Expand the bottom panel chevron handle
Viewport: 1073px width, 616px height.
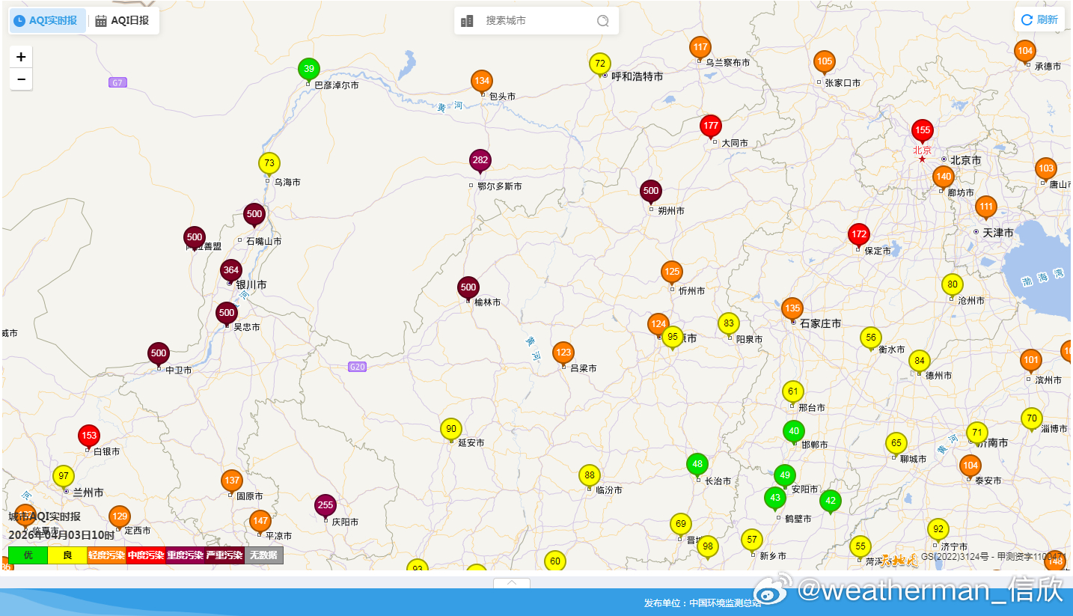pos(512,583)
